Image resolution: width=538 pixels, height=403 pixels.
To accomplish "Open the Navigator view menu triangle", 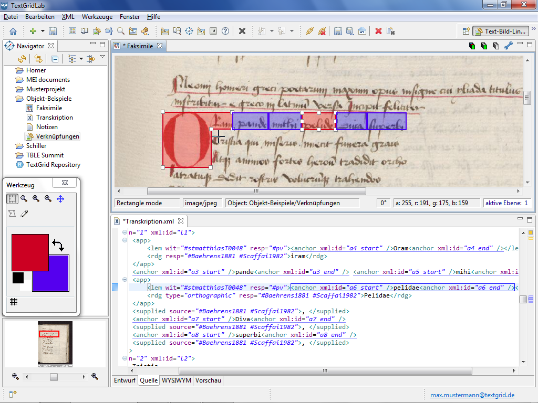I will coord(103,57).
